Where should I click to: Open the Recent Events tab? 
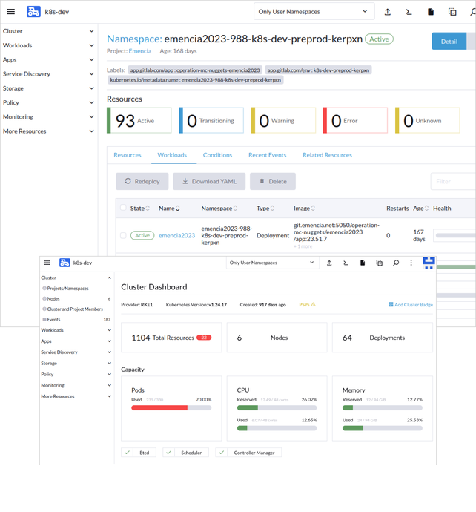(267, 155)
